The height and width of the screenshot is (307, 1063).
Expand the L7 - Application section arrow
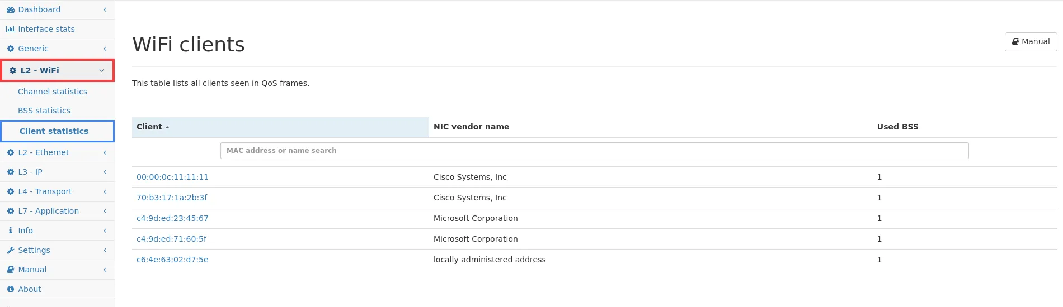tap(105, 211)
